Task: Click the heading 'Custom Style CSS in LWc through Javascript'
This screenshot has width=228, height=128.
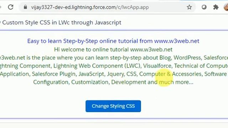Action: [x=62, y=22]
